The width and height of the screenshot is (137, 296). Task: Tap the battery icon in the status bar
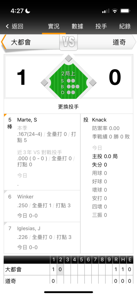[x=125, y=11]
